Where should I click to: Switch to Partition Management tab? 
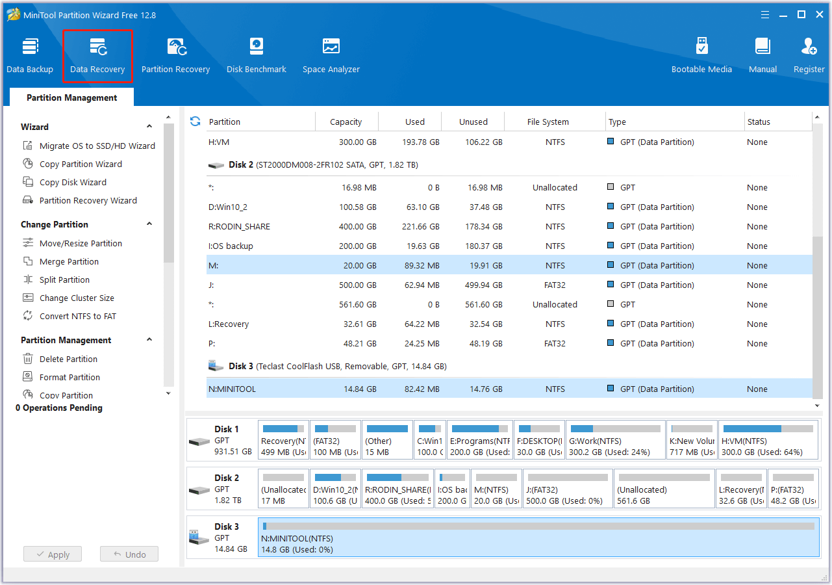tap(72, 97)
